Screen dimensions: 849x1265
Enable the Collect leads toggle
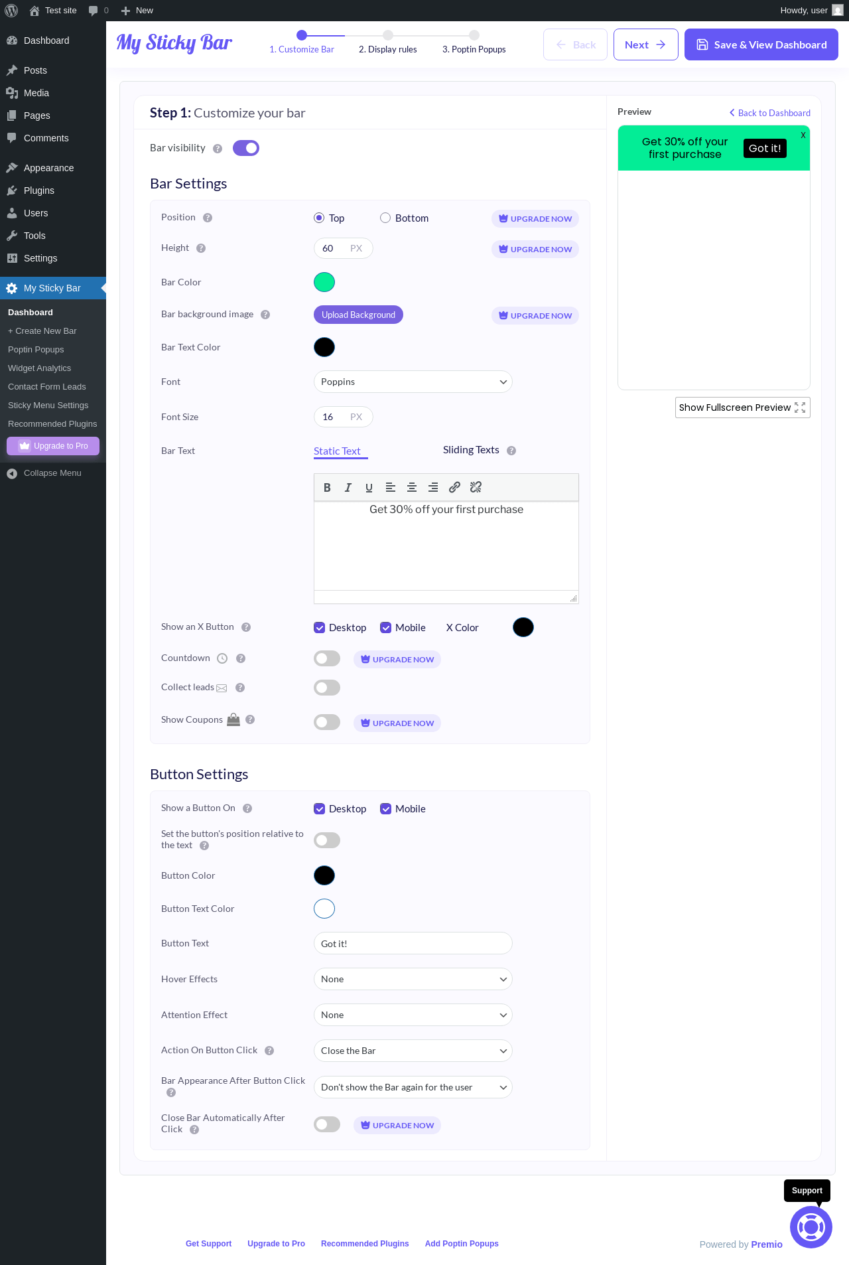point(327,688)
